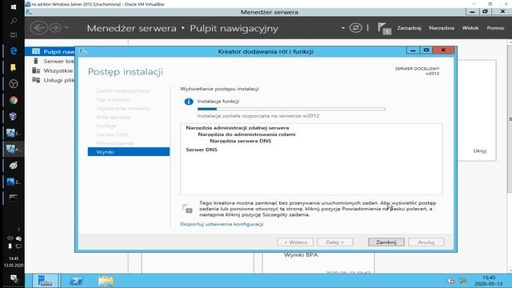
Task: Open host Windows search magnifier
Action: 14,21
